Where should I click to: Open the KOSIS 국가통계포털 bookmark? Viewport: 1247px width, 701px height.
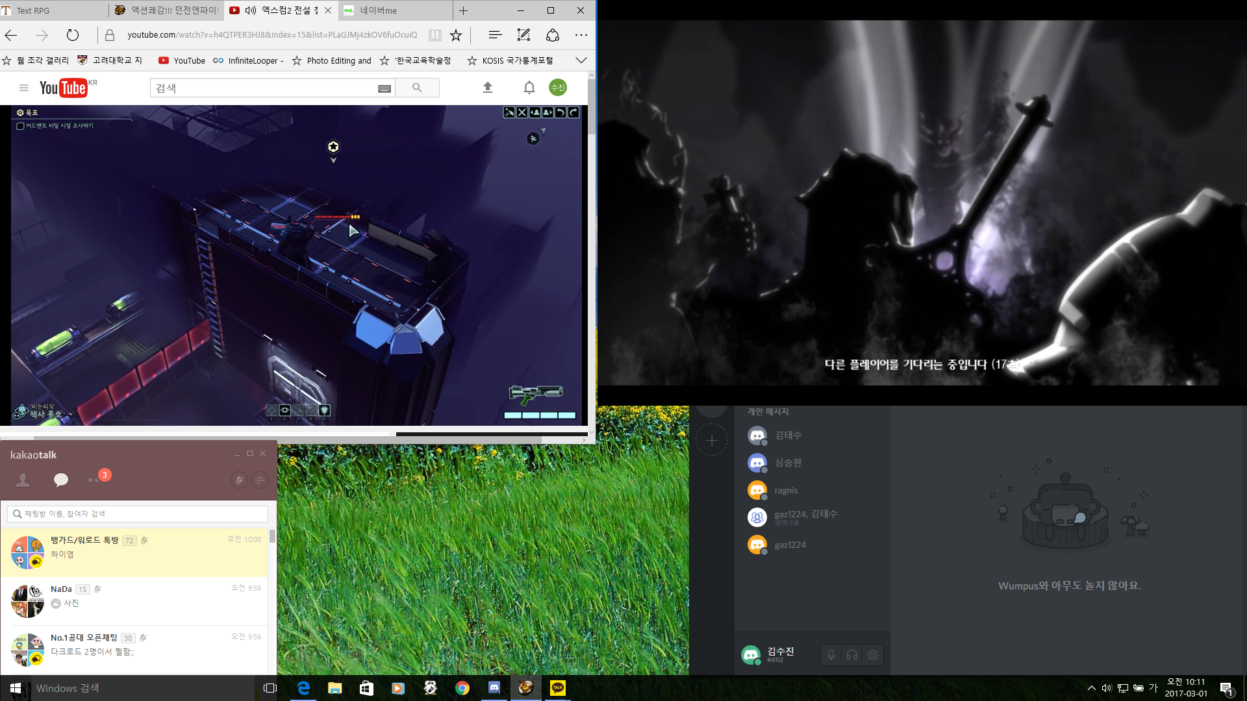click(510, 60)
